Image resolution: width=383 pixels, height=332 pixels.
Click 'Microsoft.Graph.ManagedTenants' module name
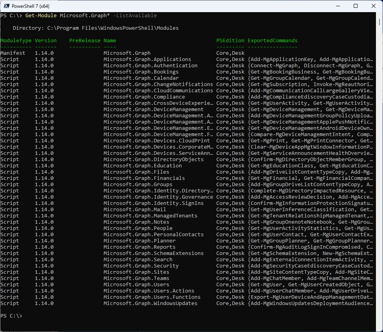151,216
